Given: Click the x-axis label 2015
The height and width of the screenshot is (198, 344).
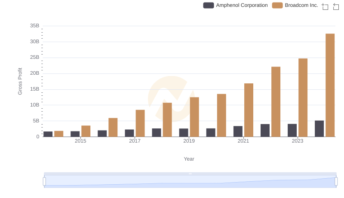Looking at the screenshot, I should pyautogui.click(x=80, y=141).
